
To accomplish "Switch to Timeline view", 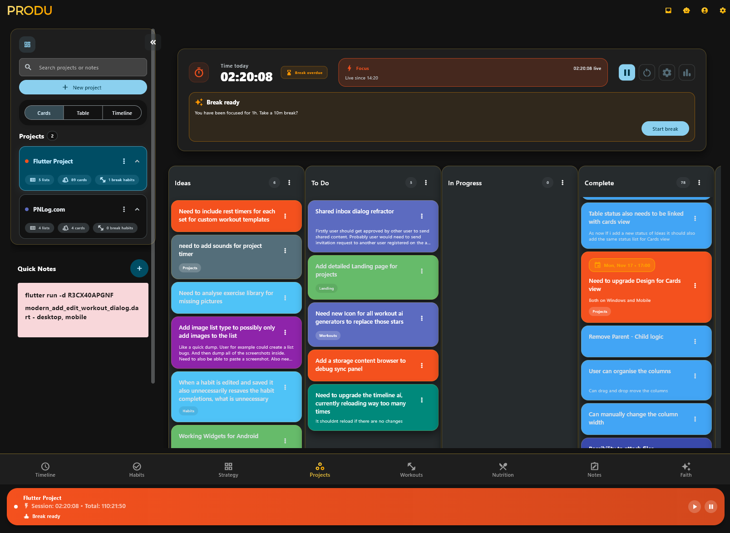I will coord(122,113).
